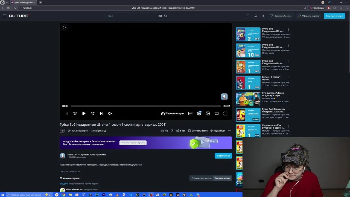
Task: Click the rutube.ru address bar
Action: coord(27,8)
